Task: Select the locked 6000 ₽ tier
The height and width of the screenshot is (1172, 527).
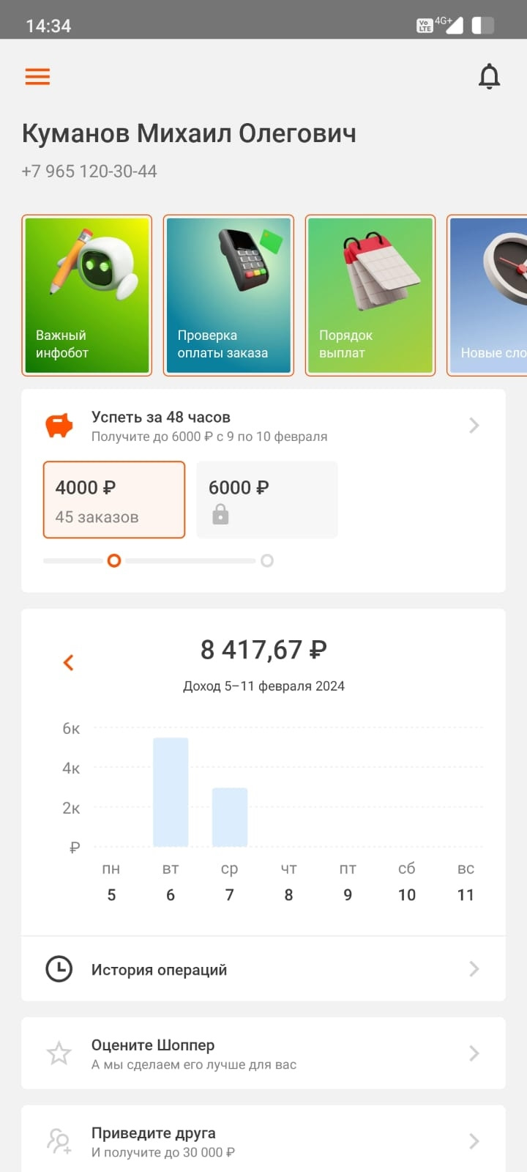Action: coord(267,500)
